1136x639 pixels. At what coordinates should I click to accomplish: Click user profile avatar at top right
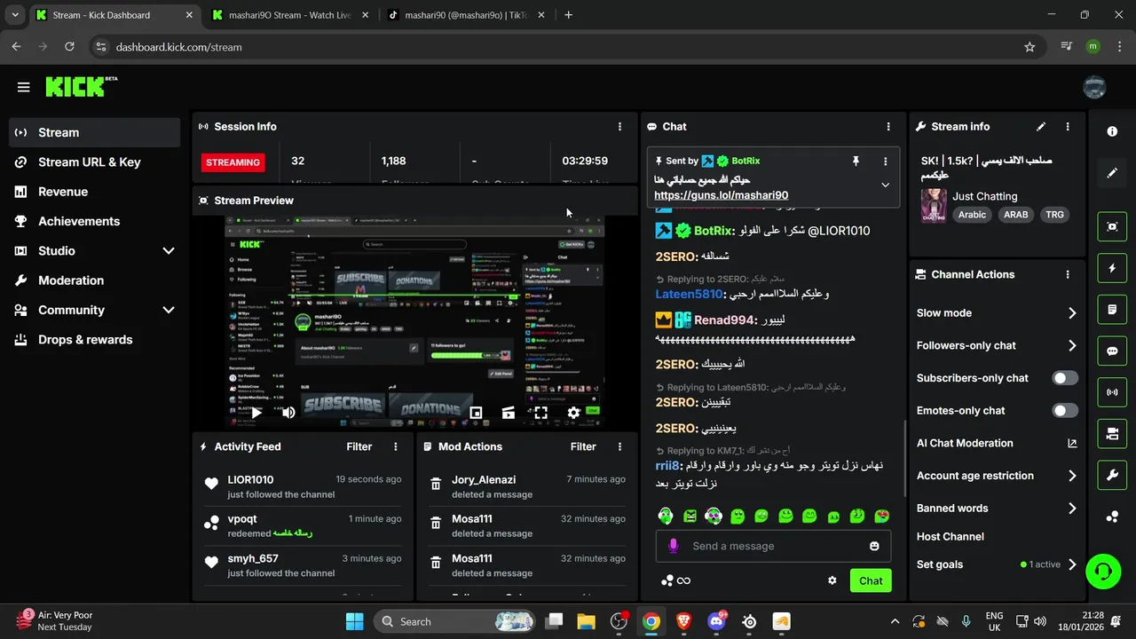(1094, 87)
